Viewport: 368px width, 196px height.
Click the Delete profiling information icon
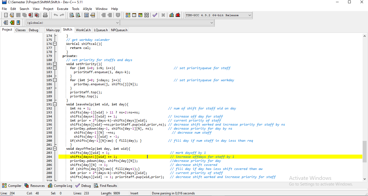[178, 15]
